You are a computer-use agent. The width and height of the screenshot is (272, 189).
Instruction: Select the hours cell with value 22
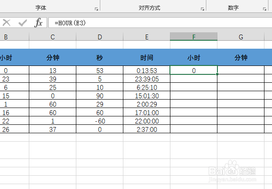[14, 121]
